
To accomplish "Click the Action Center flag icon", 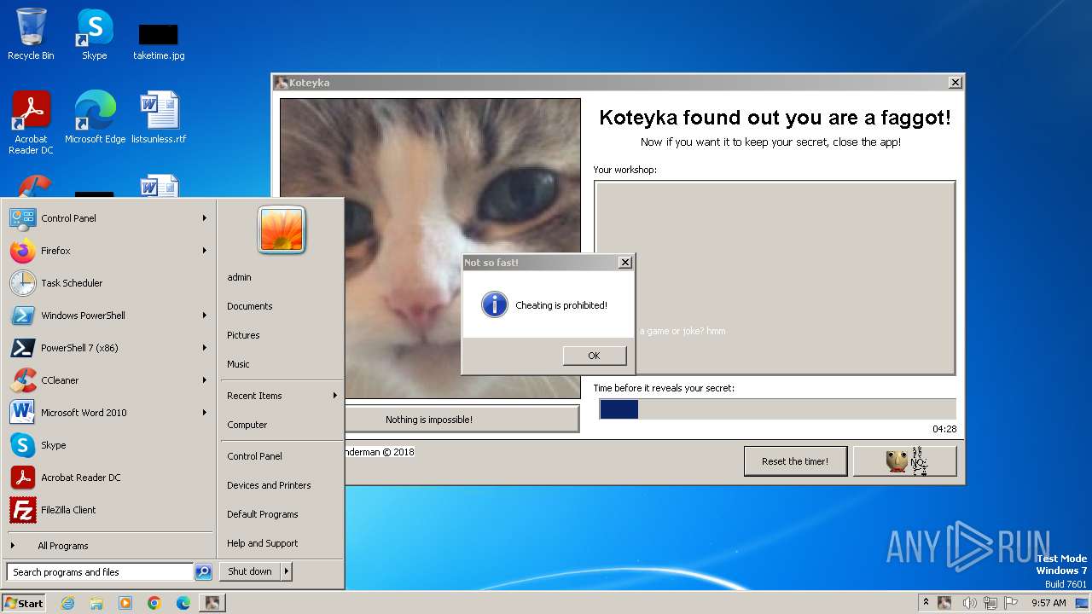I will click(1012, 603).
